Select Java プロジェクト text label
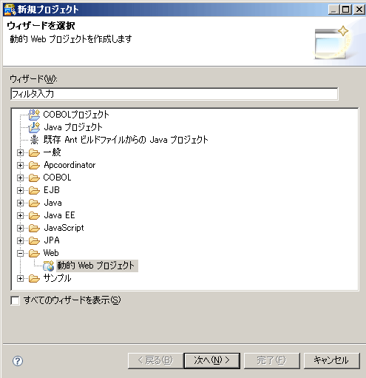Viewport: 366px width, 378px height. (73, 127)
